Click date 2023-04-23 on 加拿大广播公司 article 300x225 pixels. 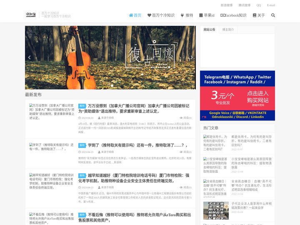(86, 118)
